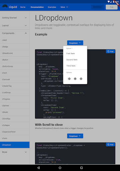Image resolution: width=120 pixels, height=171 pixels.
Task: Select last snowflake icon in dropdown options
Action: coord(81,79)
